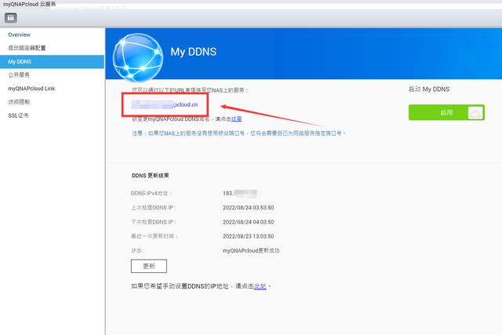This screenshot has width=502, height=335.
Task: Open the Overview section
Action: [19, 35]
